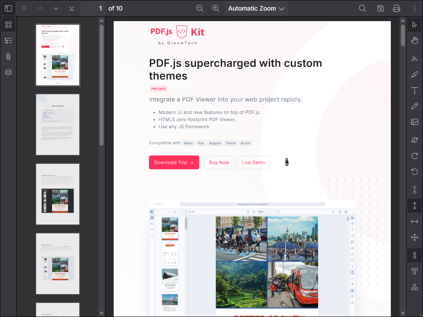Image resolution: width=423 pixels, height=317 pixels.
Task: Toggle the odd spreads mode
Action: pos(415,271)
